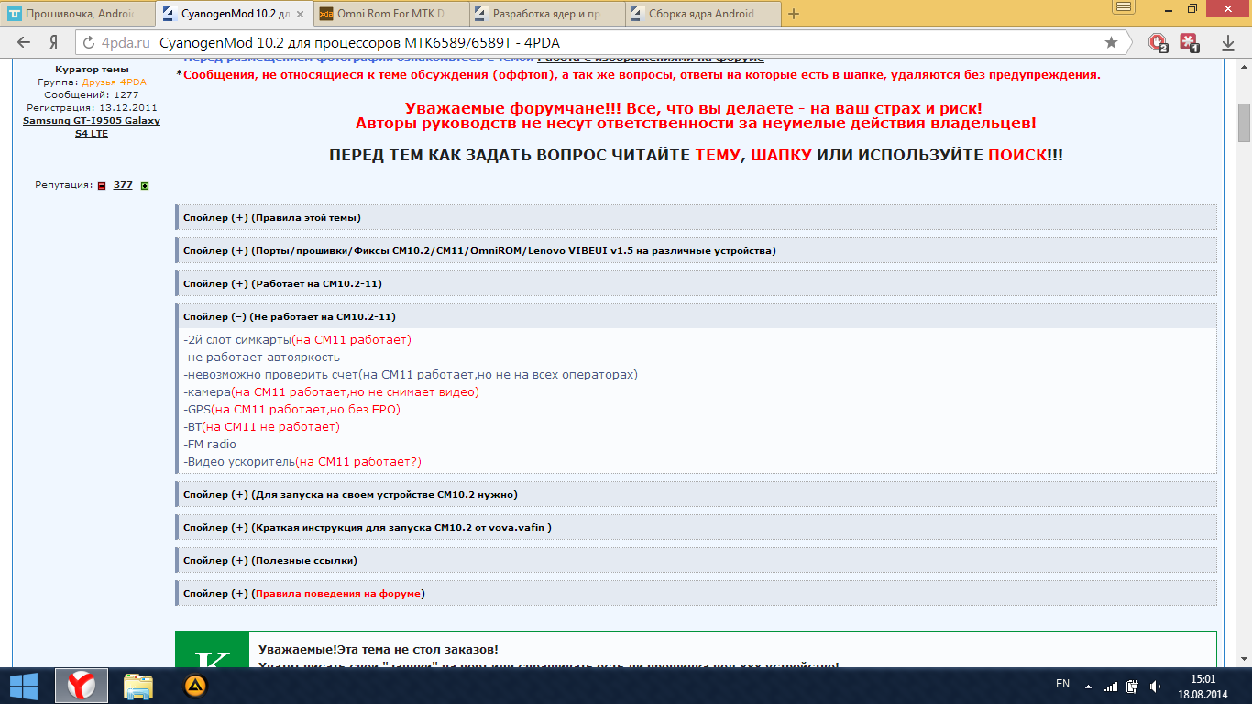Viewport: 1252px width, 704px height.
Task: Open File Explorer from the taskbar
Action: pos(138,686)
